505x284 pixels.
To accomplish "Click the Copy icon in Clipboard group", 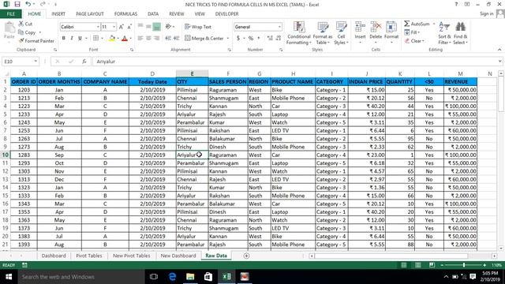I will point(21,32).
